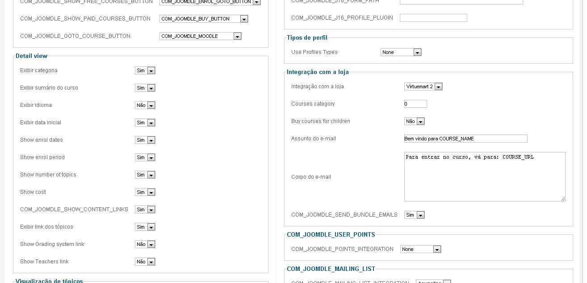Open the COM_JOOMDLE_GOTO_COURSE_BUTTON dropdown
The width and height of the screenshot is (587, 283).
pos(200,36)
